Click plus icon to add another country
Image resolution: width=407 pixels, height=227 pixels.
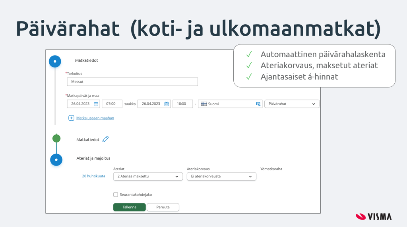[71, 118]
